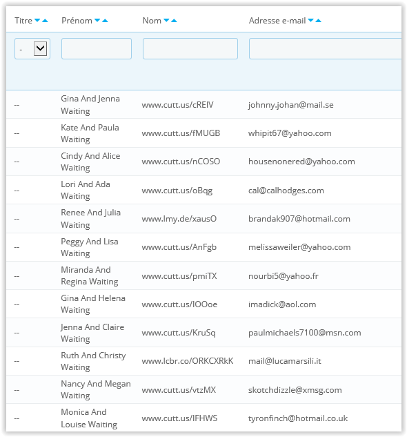This screenshot has width=407, height=437.
Task: Click email tyronfinch@hotmail.co.uk
Action: 298,418
